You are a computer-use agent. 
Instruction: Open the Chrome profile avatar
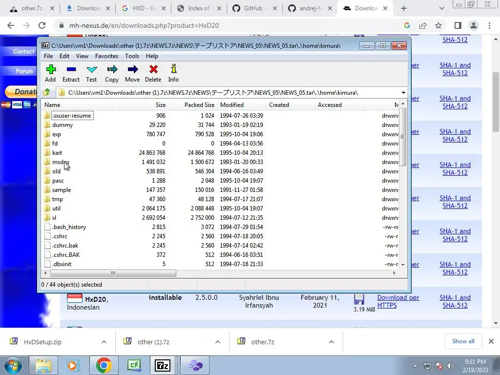tap(474, 25)
